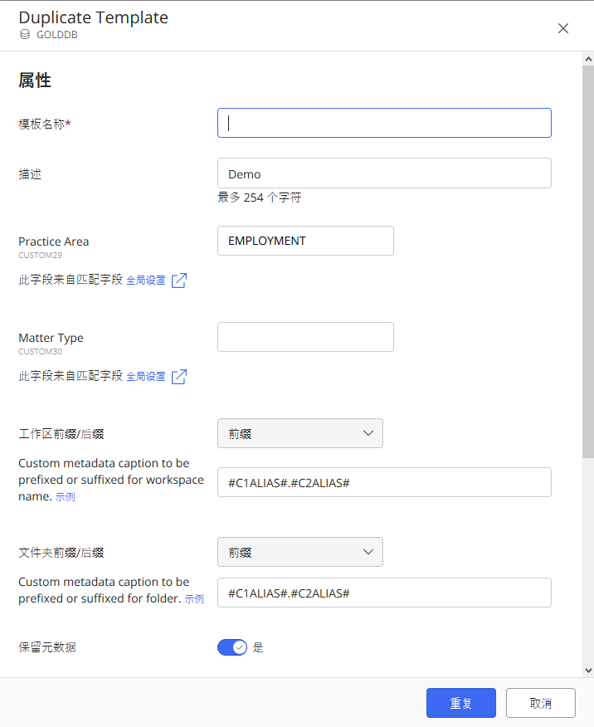
Task: Open external link icon under Matter Type
Action: coord(178,377)
